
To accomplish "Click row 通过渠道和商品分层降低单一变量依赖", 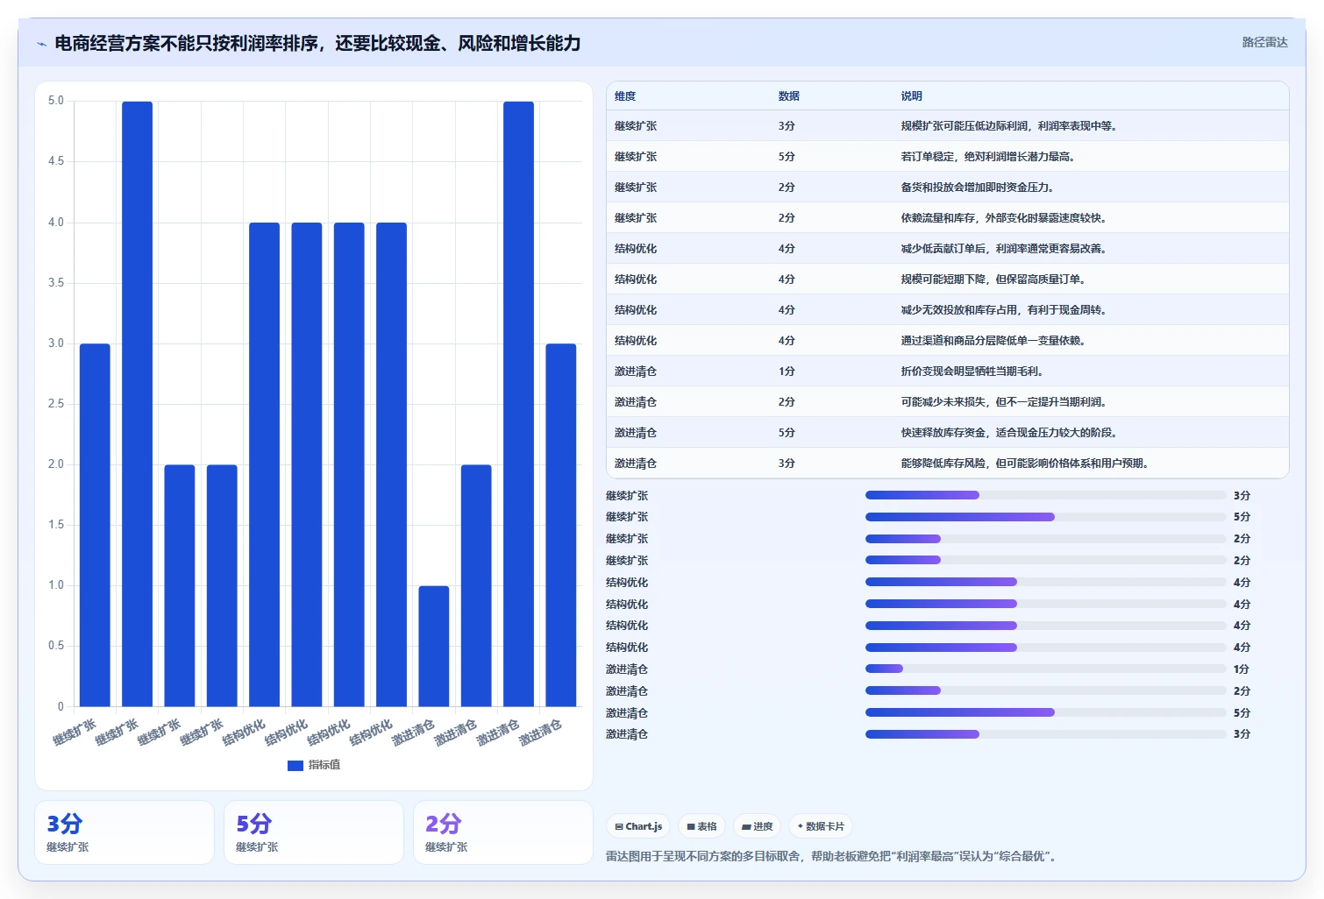I will pyautogui.click(x=947, y=341).
